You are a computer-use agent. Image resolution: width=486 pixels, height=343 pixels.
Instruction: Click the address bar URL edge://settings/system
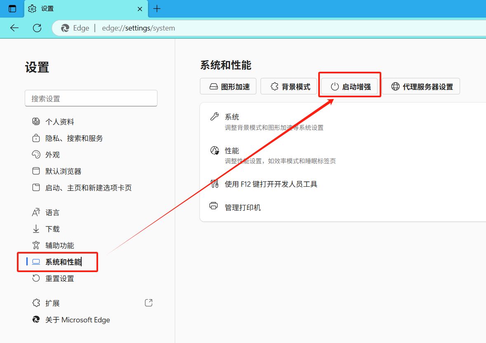click(139, 28)
